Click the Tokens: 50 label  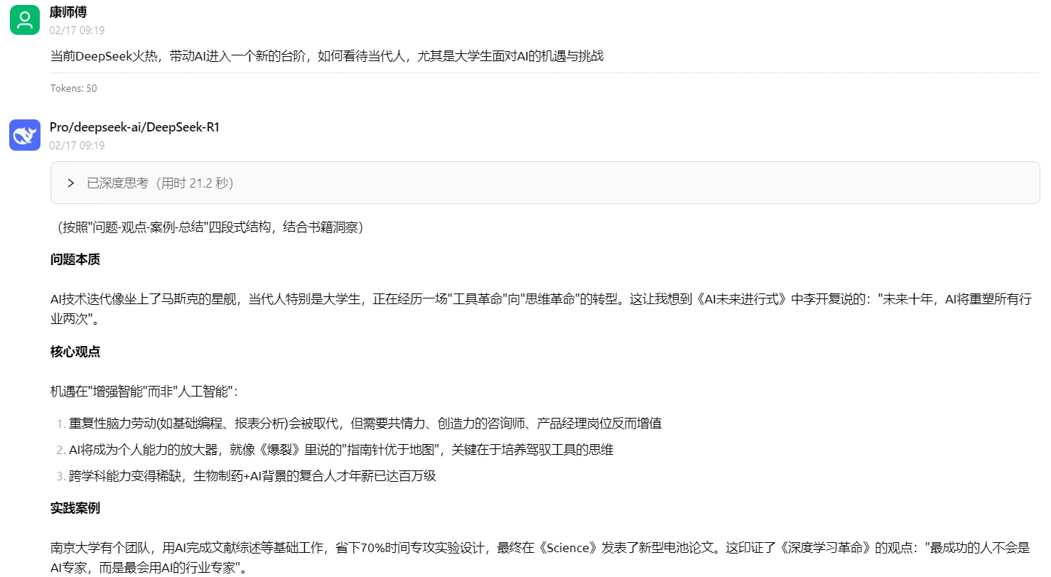[x=73, y=88]
